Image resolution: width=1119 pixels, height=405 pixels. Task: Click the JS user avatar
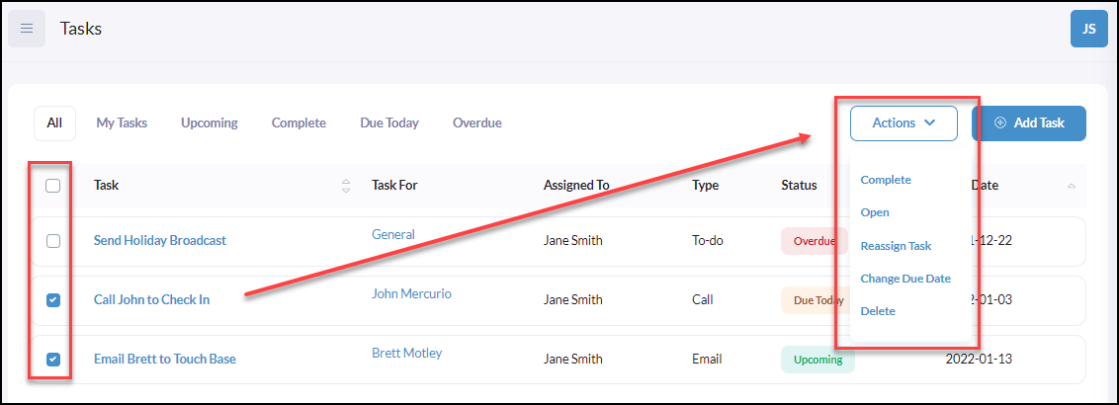point(1089,30)
